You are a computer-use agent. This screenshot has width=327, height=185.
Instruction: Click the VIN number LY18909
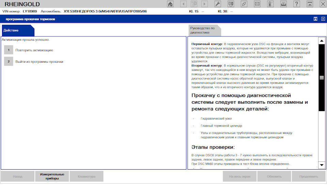click(30, 11)
